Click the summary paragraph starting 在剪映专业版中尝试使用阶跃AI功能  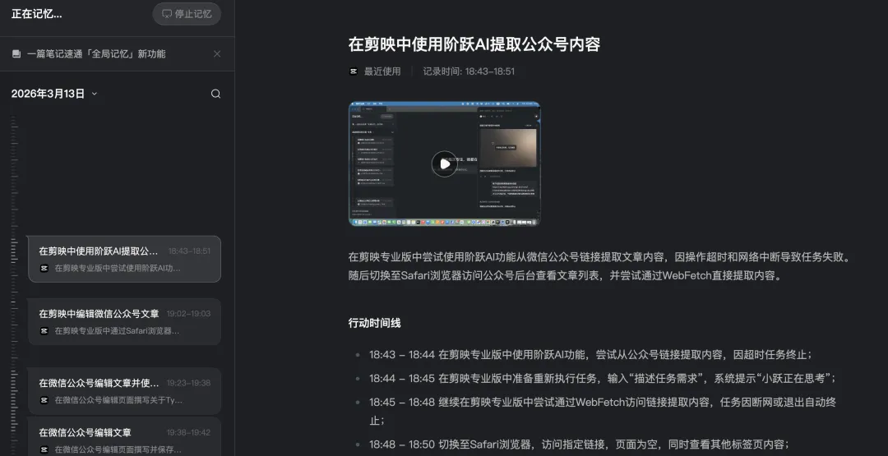click(599, 266)
